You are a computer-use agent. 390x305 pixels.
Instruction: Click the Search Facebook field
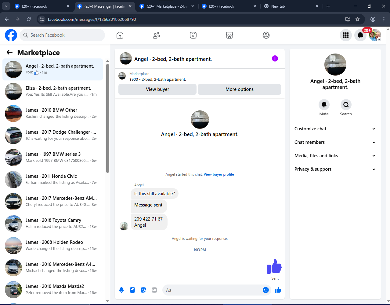click(62, 35)
